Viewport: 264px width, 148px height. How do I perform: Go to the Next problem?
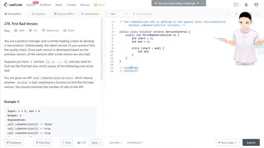point(96,143)
